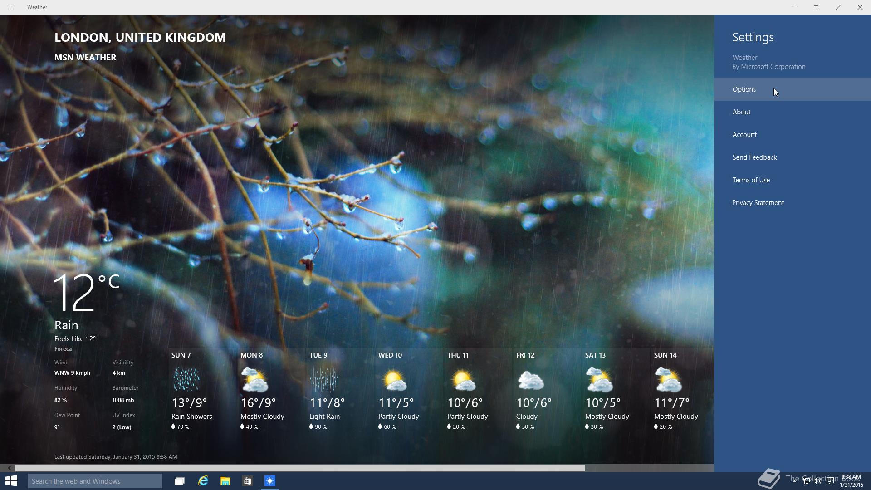This screenshot has width=871, height=490.
Task: Click the Settings panel title
Action: pos(753,37)
